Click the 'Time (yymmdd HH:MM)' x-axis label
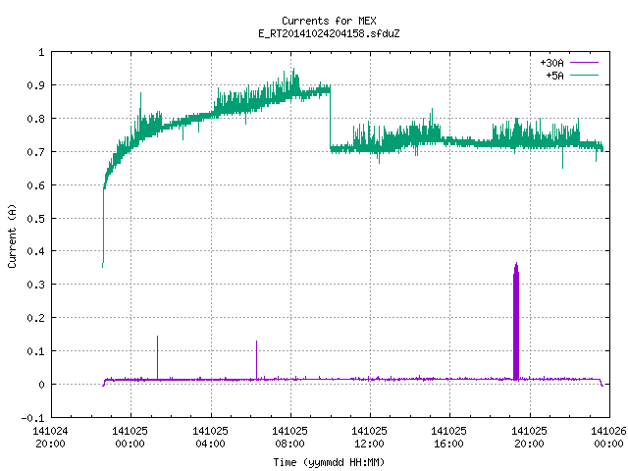Image resolution: width=628 pixels, height=471 pixels. (329, 462)
